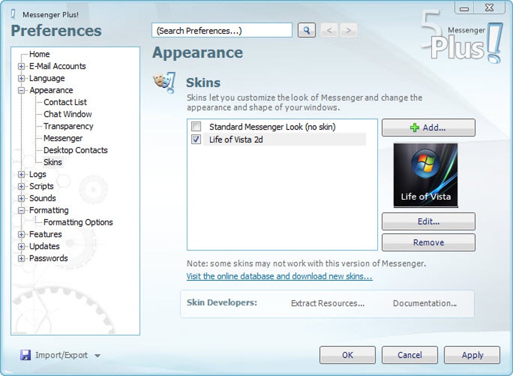Select Standard Messenger Look (no skin) row
The height and width of the screenshot is (376, 513).
(272, 127)
